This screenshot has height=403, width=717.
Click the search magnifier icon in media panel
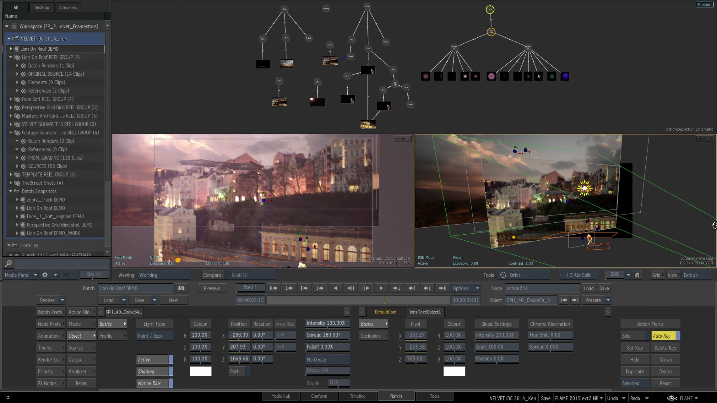[x=9, y=263]
